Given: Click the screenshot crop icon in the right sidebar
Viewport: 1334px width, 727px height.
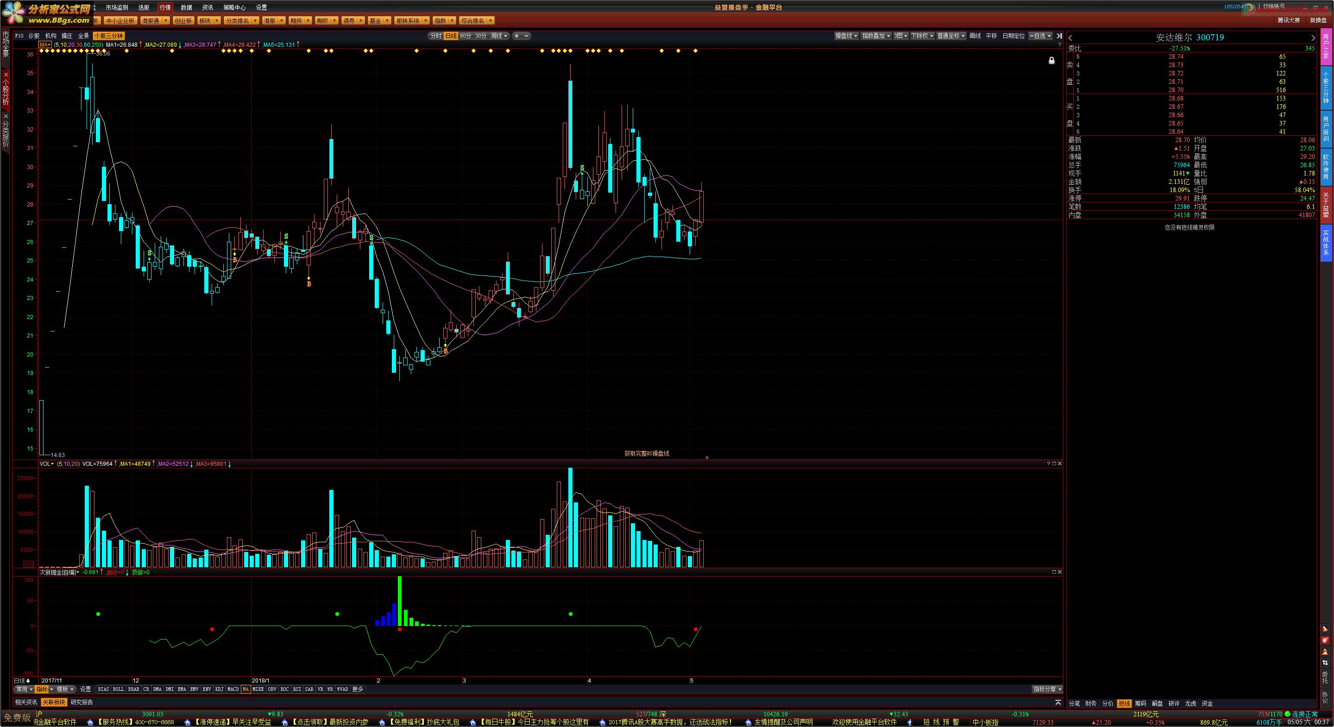Looking at the screenshot, I should (1325, 663).
